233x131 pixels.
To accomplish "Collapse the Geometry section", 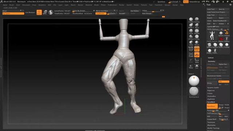I will [x=212, y=61].
